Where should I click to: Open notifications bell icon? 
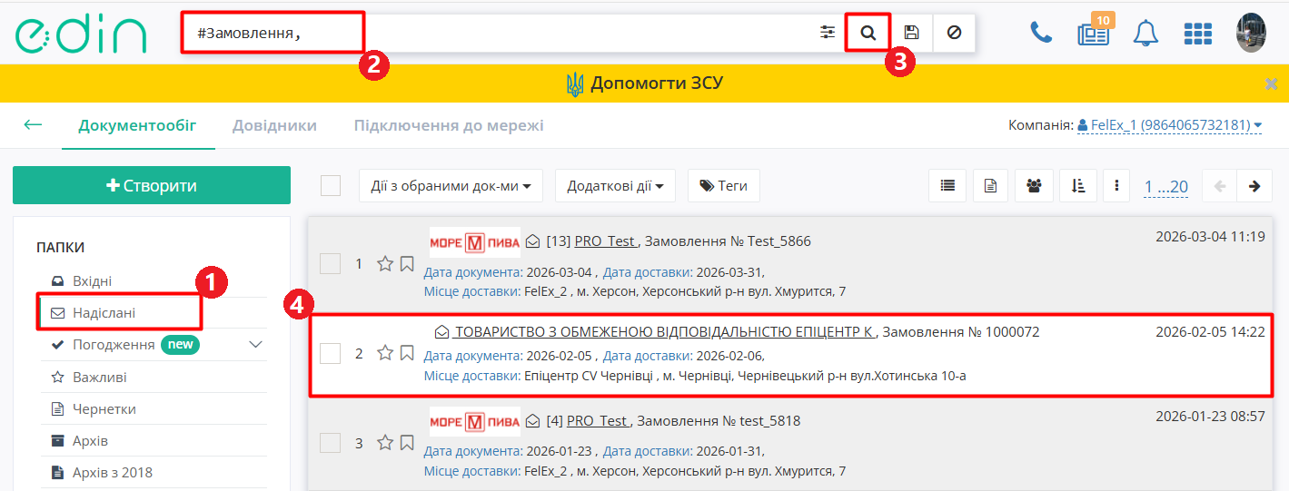pos(1145,34)
